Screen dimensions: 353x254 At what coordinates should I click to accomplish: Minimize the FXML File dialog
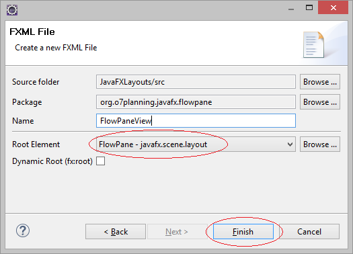291,9
